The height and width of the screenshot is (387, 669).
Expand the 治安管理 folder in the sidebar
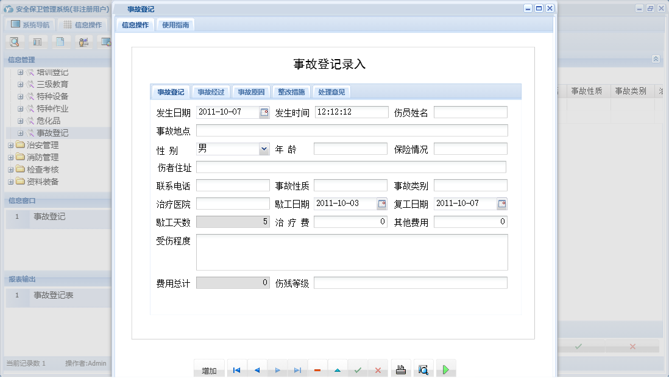(11, 145)
